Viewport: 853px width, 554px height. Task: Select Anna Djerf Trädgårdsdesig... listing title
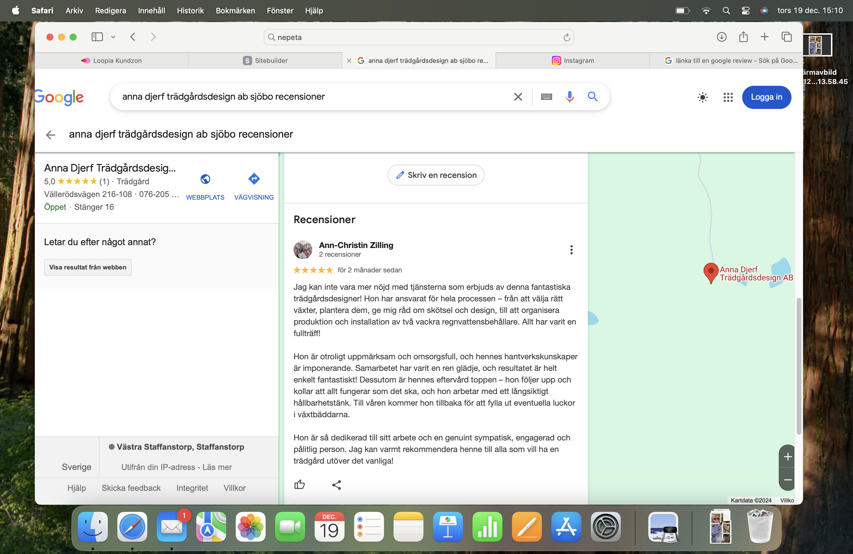pos(110,168)
